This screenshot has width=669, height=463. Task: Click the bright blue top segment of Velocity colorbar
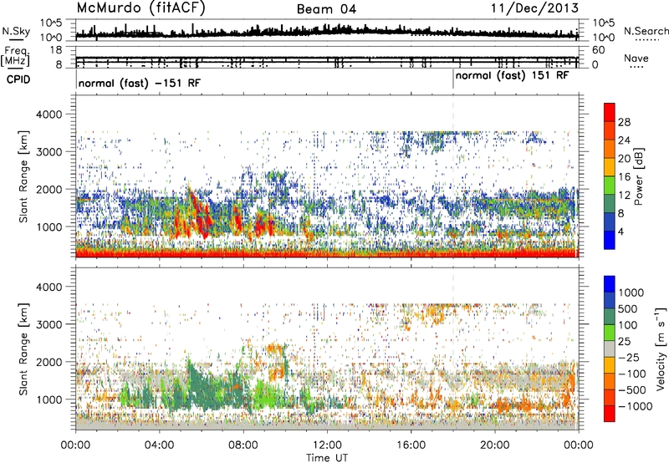tap(610, 284)
